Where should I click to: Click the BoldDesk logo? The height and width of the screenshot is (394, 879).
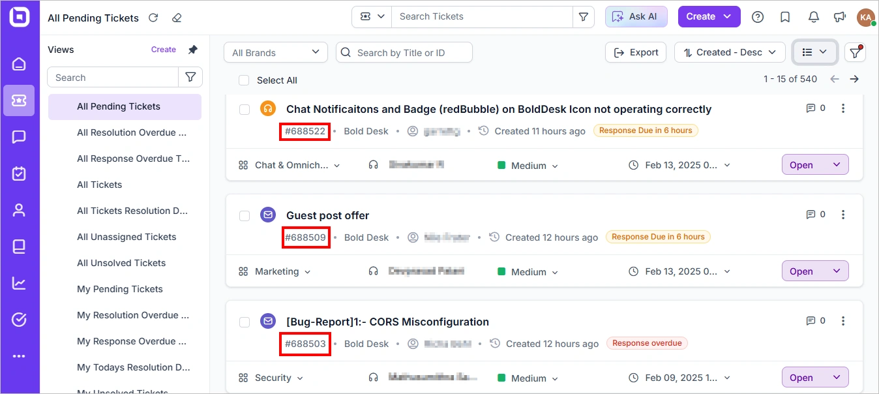click(19, 18)
